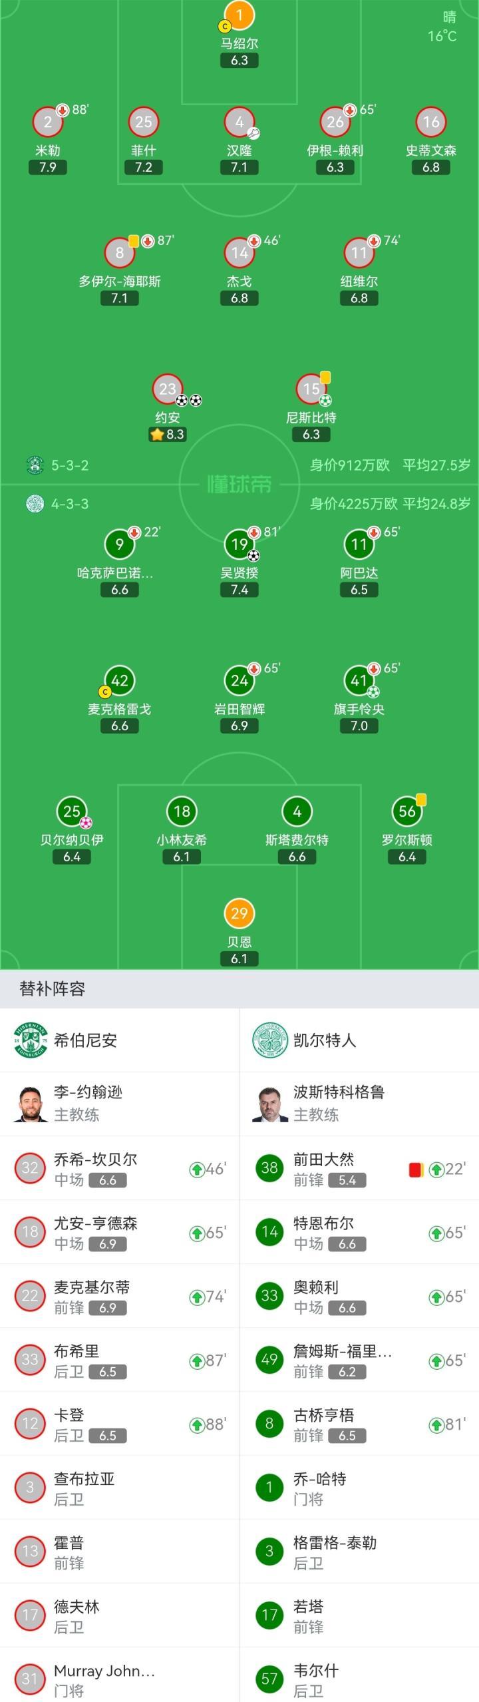Tap goalkeeper 贝恩 number 29 icon
Image resolution: width=479 pixels, height=1702 pixels.
point(239,913)
